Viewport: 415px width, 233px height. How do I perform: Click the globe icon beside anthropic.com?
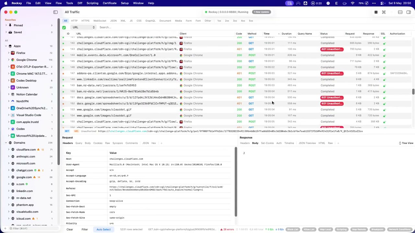13,157
